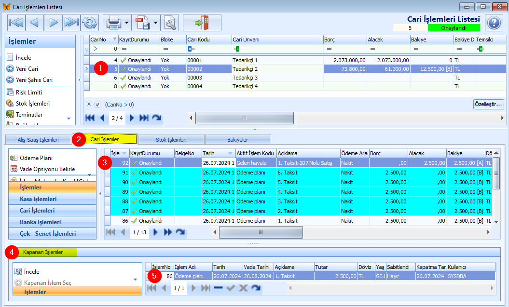Refresh the cari grid navigator

pos(157,118)
